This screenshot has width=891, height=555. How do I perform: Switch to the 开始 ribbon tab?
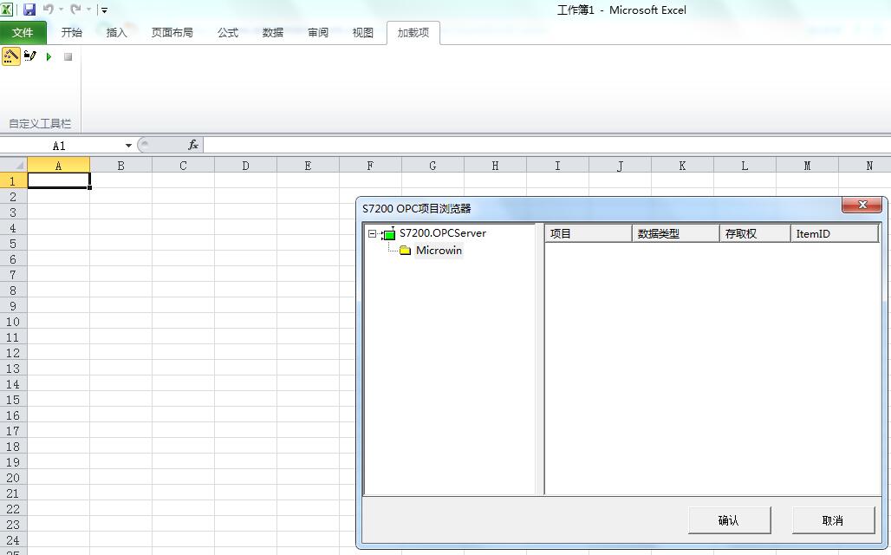72,32
